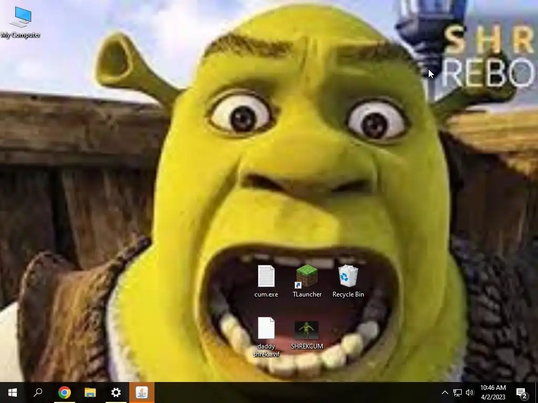538x403 pixels.
Task: Select the SHREKCUM thumbnail icon
Action: click(x=307, y=330)
